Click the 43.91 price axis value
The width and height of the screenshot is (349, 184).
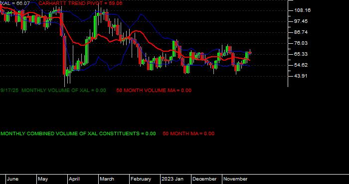(x=301, y=76)
